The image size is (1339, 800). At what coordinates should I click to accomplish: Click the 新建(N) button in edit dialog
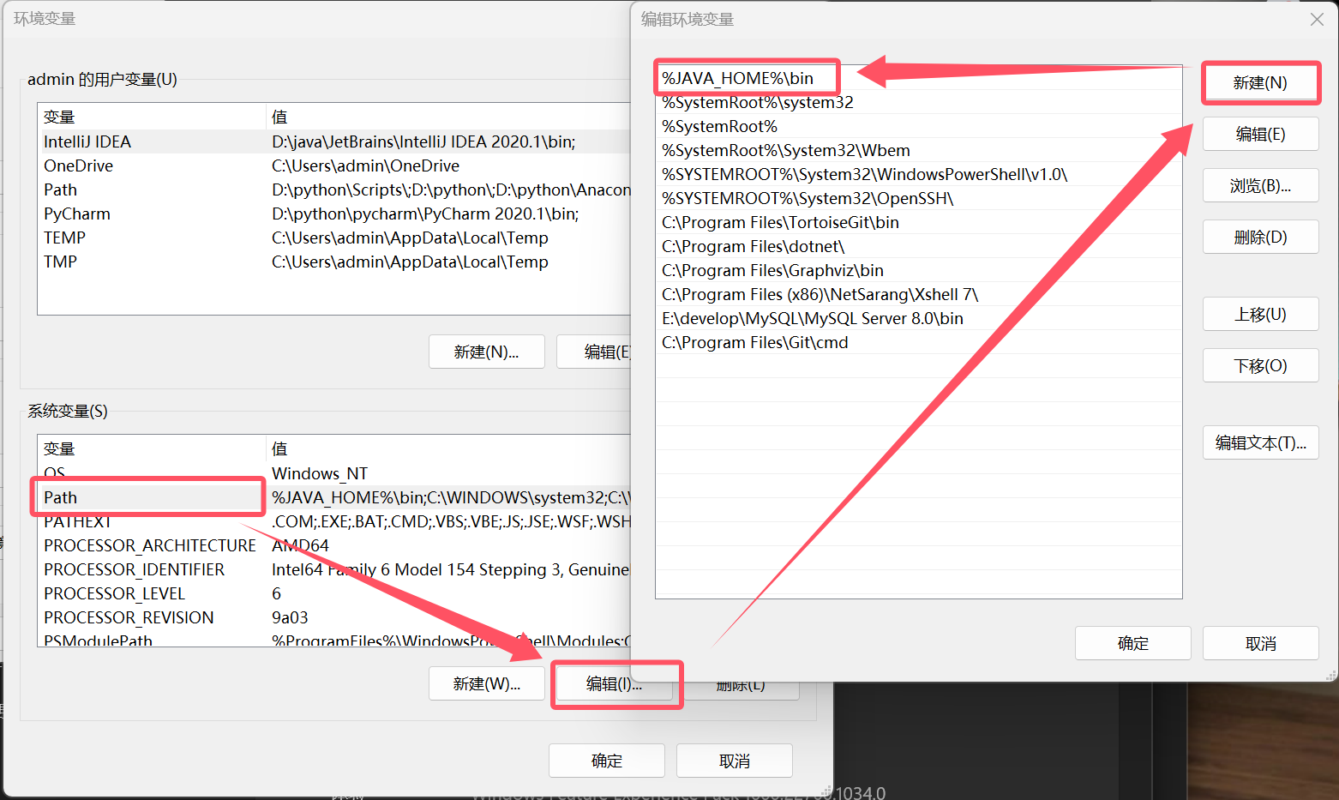[x=1260, y=83]
